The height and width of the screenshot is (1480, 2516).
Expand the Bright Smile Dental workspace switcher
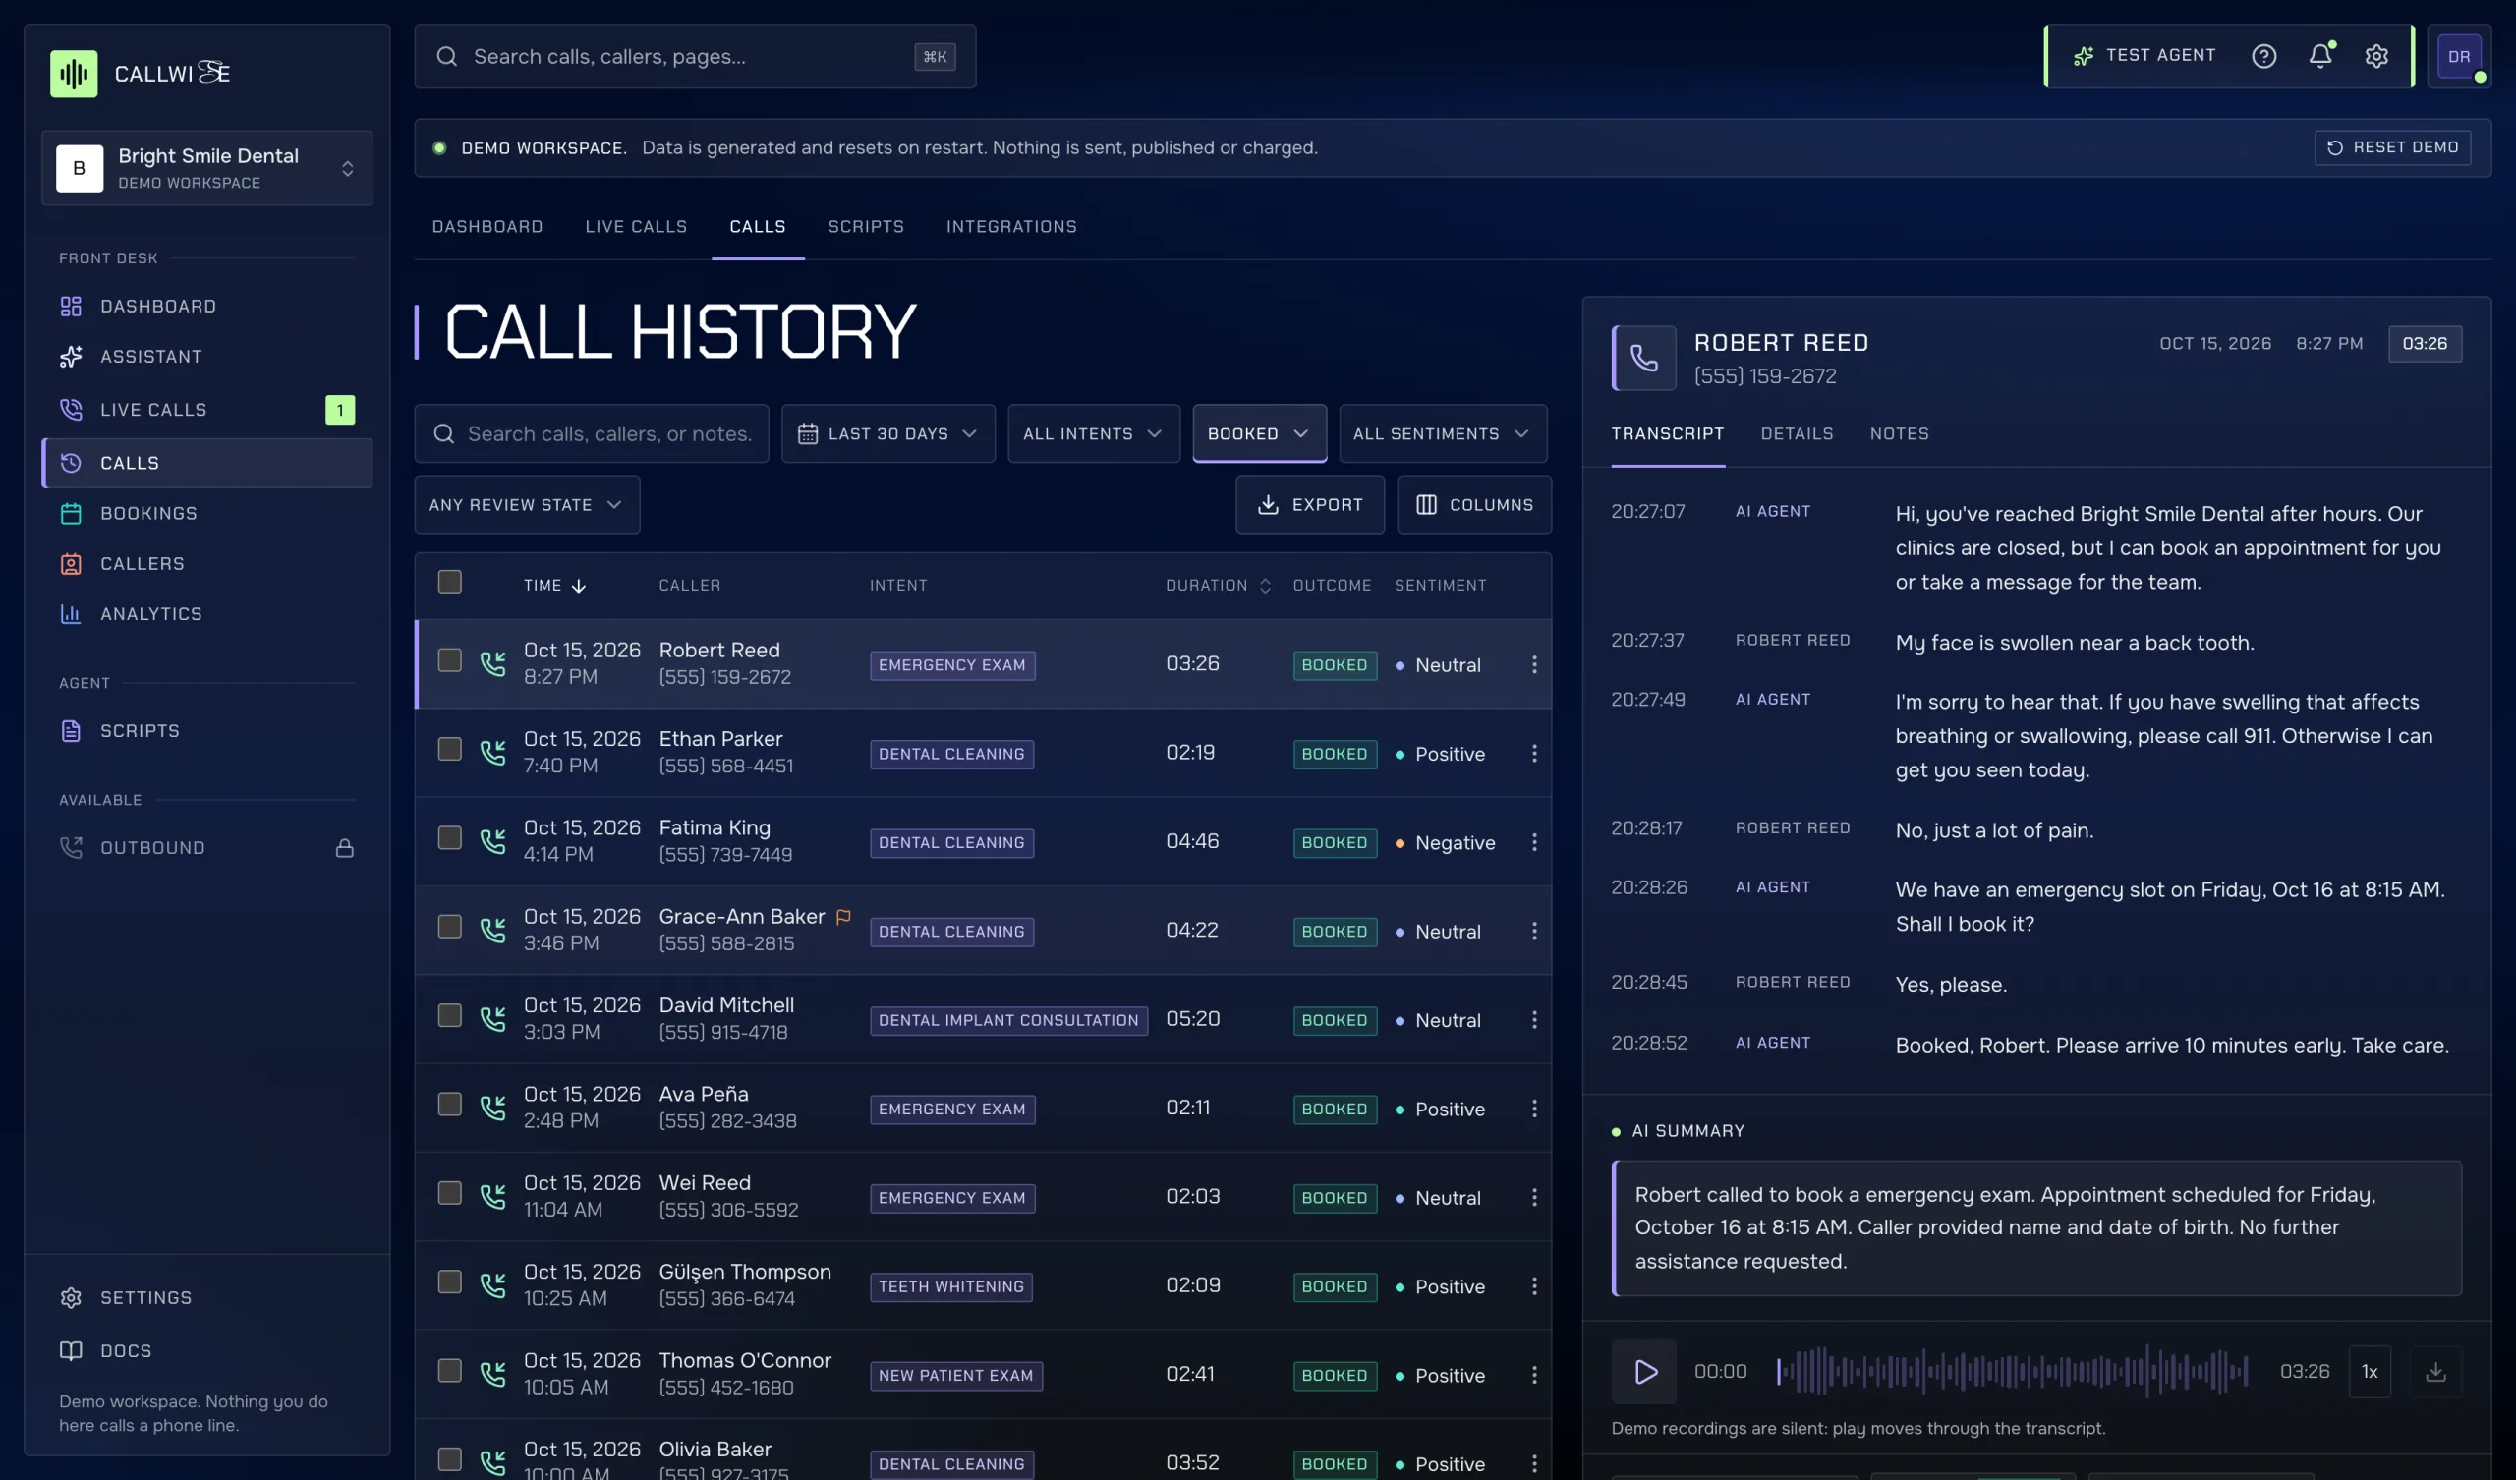[x=206, y=168]
